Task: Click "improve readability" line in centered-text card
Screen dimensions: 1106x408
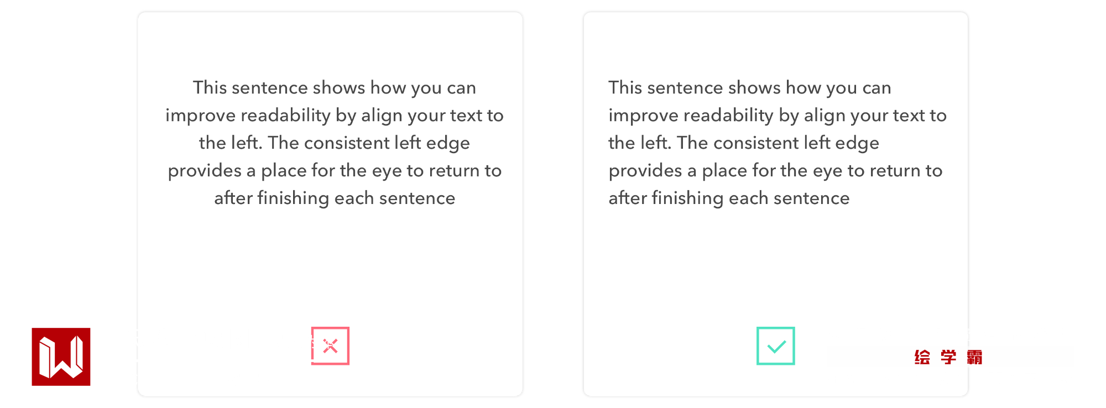Action: point(334,116)
